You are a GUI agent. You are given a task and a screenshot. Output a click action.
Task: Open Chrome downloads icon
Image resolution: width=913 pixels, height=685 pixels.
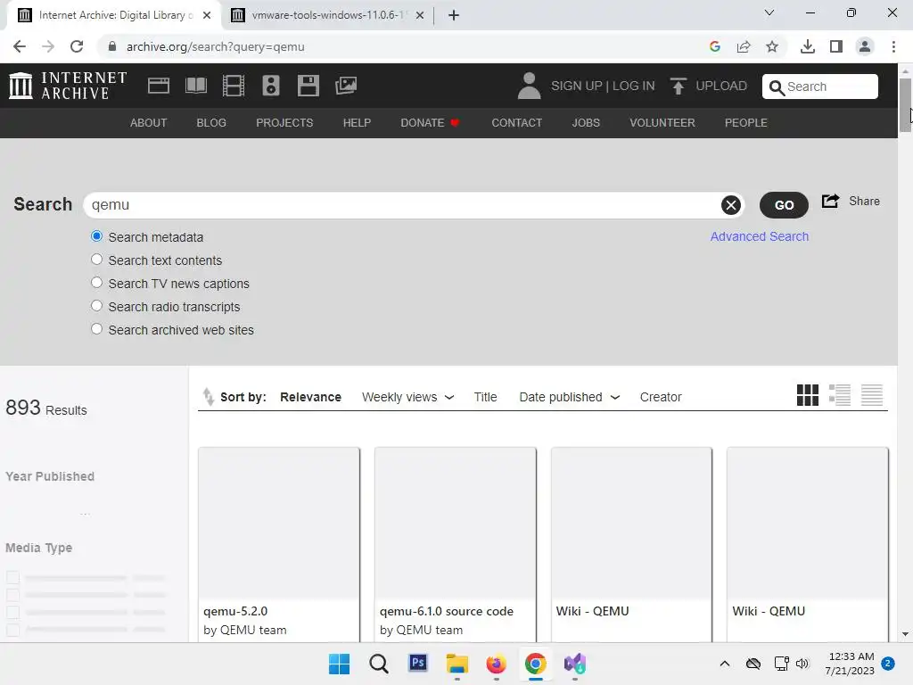[x=807, y=46]
